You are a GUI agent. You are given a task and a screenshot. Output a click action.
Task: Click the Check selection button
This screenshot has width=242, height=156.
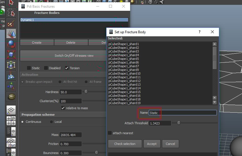[x=125, y=144]
